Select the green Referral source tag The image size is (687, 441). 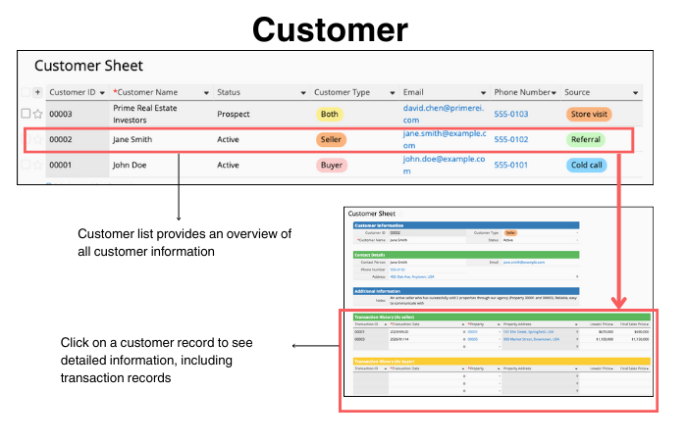(x=587, y=139)
